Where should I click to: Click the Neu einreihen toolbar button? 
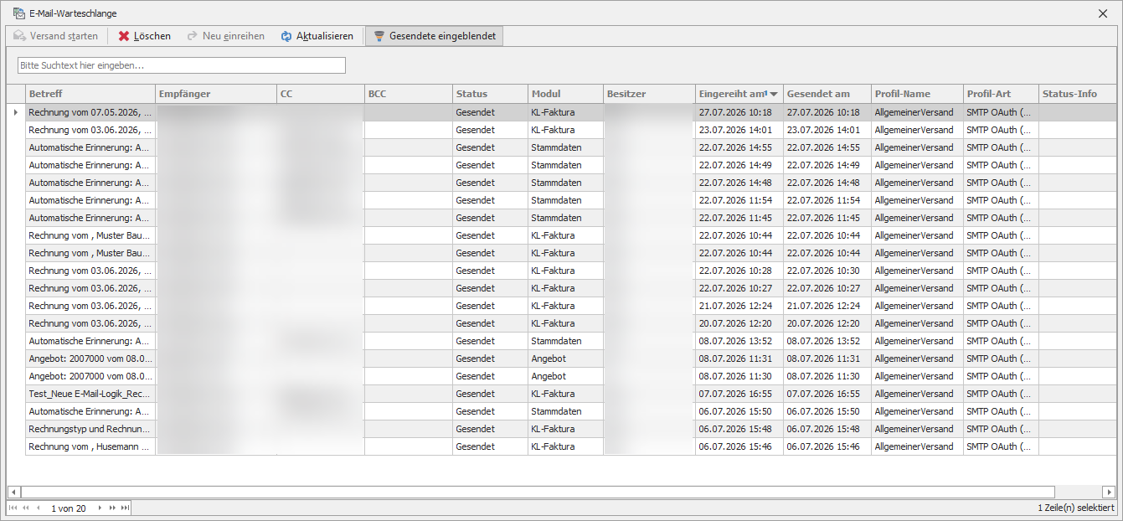pos(226,36)
